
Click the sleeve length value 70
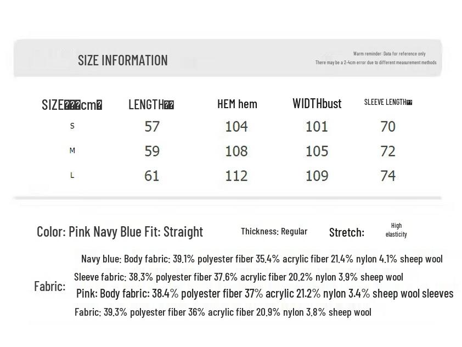[x=388, y=126]
